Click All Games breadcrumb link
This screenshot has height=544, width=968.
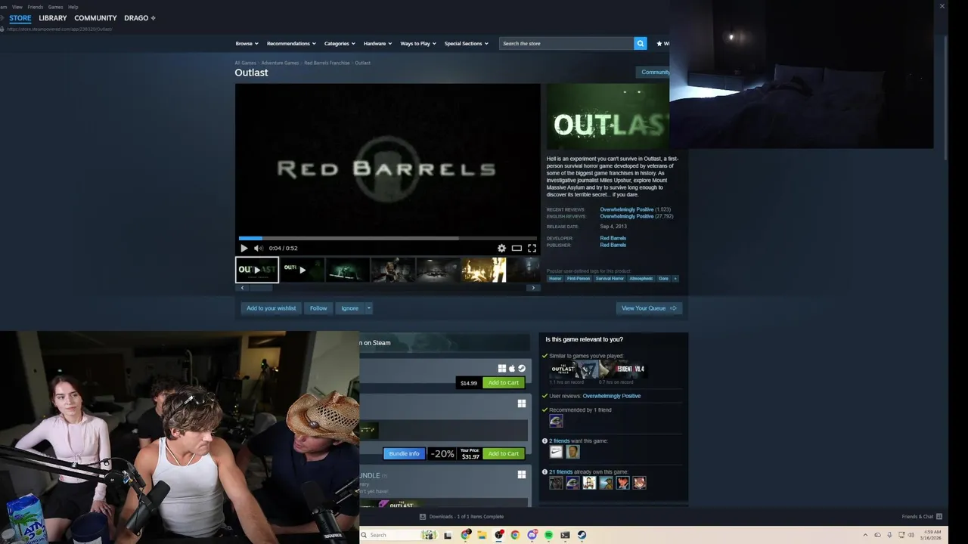click(x=245, y=63)
